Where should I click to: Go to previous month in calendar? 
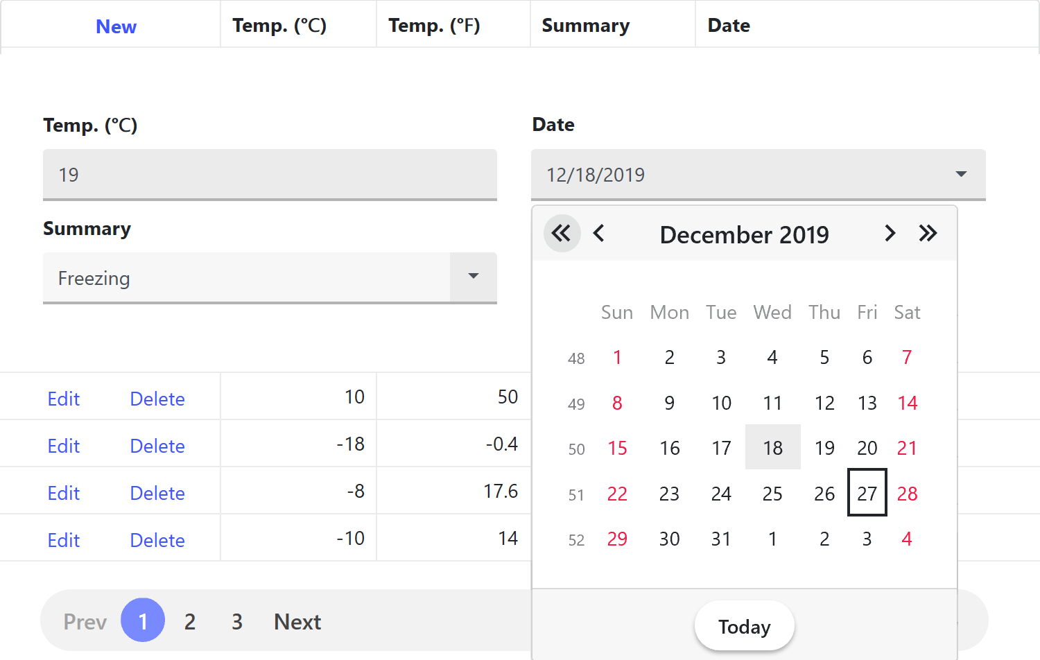tap(599, 234)
